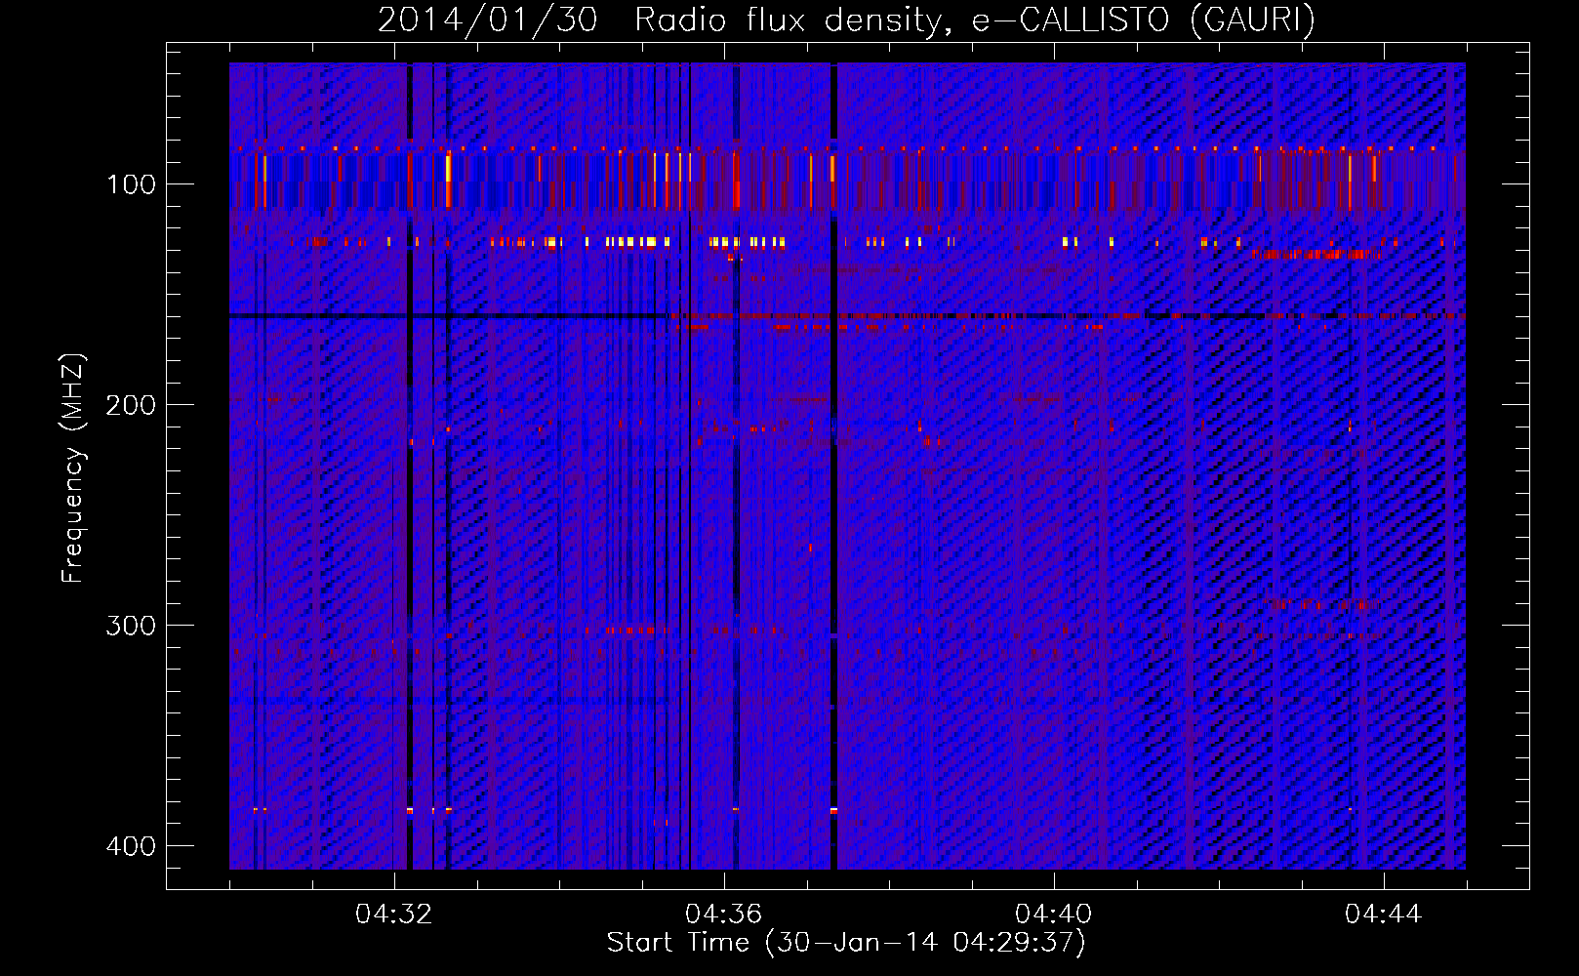Image resolution: width=1579 pixels, height=976 pixels.
Task: Click the 04:44 time tick label
Action: [x=1384, y=915]
